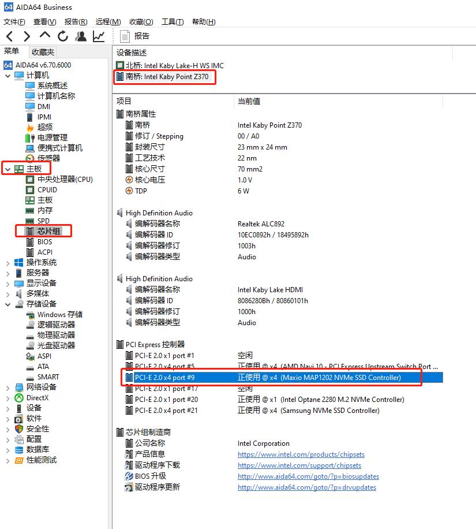Viewport: 476px width, 529px height.
Task: Open the 工具(T) menu
Action: click(x=173, y=22)
